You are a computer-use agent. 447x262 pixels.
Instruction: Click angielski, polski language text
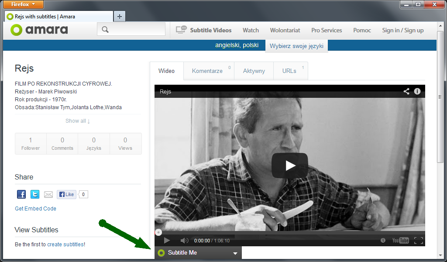pyautogui.click(x=237, y=45)
